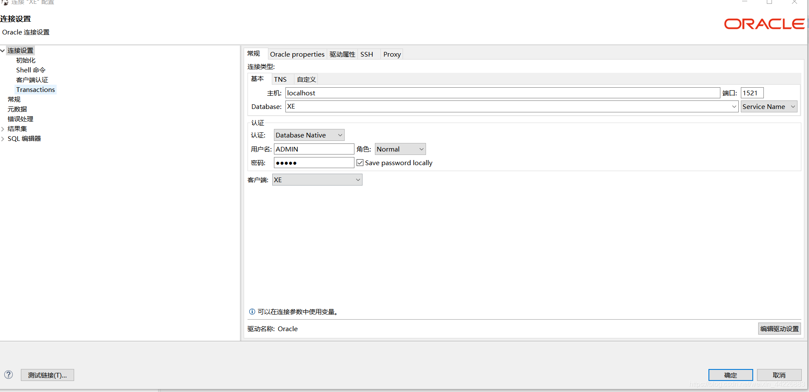
Task: Expand the SQL 编辑器 tree node
Action: 3,138
